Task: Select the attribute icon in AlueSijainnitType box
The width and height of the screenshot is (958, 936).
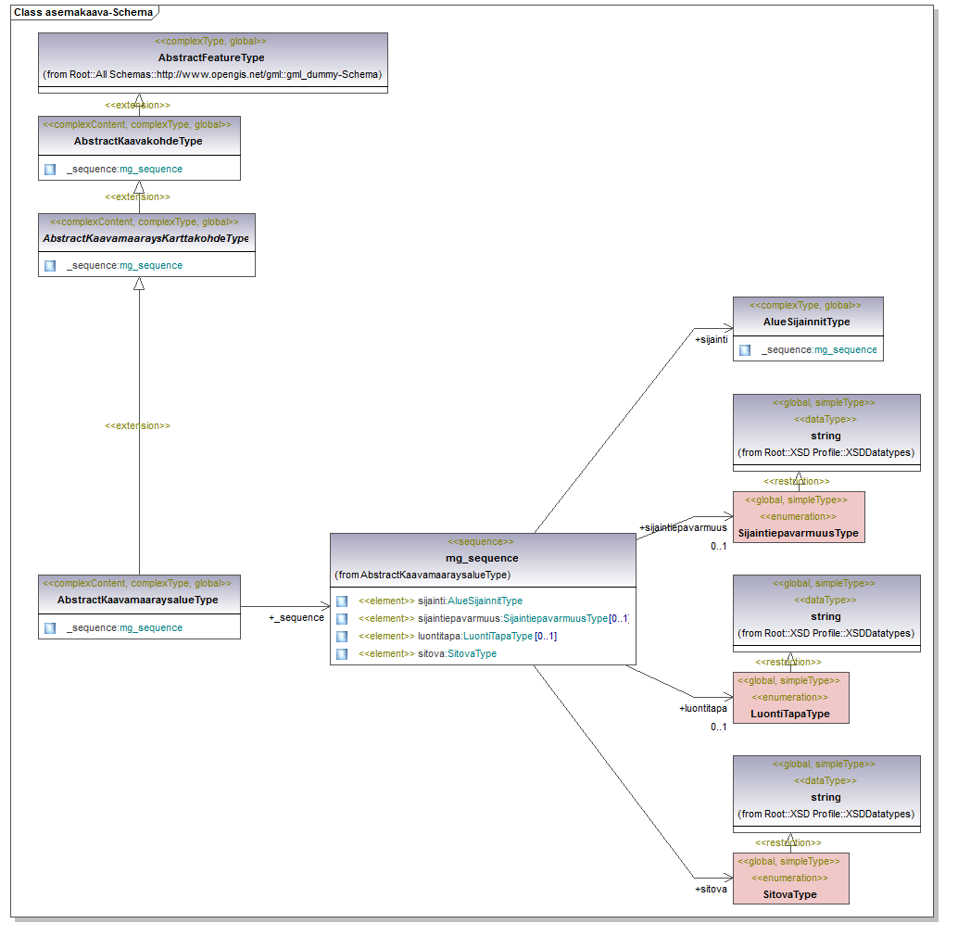Action: (745, 350)
